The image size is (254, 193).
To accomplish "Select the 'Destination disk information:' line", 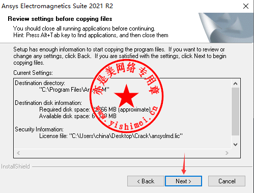I will [x=48, y=103].
